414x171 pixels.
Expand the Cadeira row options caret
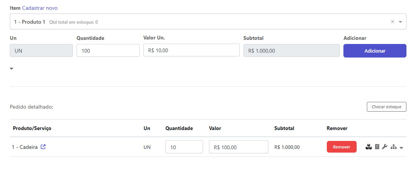(402, 148)
